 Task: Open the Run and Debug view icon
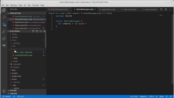[4, 32]
